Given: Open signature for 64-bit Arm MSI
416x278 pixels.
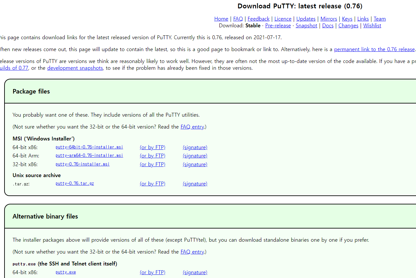Looking at the screenshot, I should pos(195,156).
